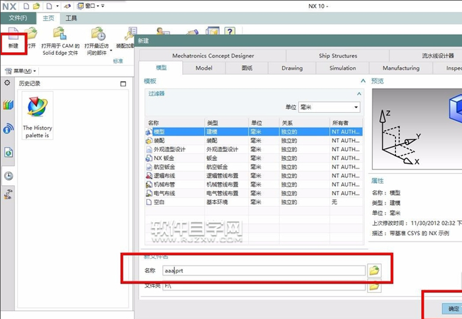The height and width of the screenshot is (319, 462).
Task: Click the icon next to 装配 template
Action: (149, 140)
